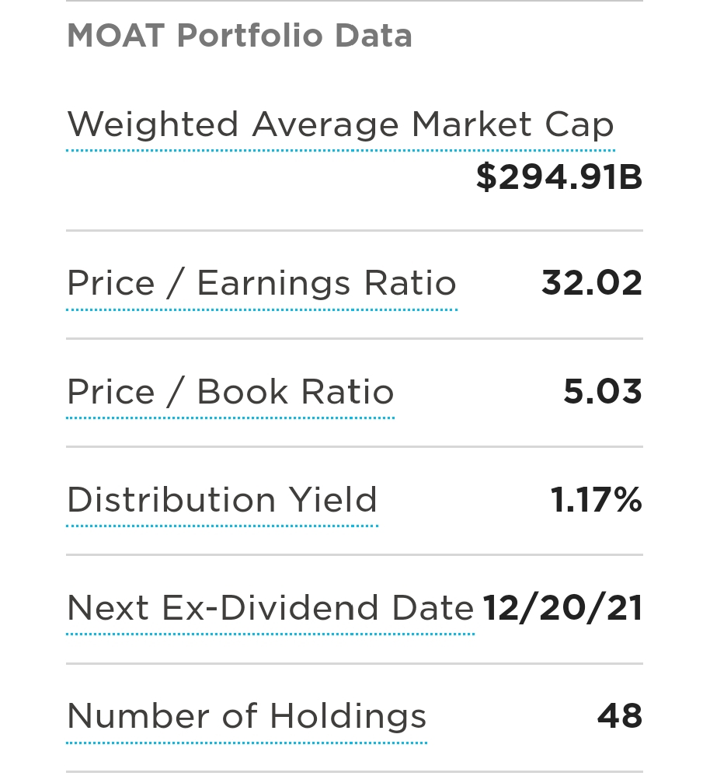The width and height of the screenshot is (703, 776).
Task: Click the word Ex-Dividend in the date label
Action: pyautogui.click(x=271, y=608)
